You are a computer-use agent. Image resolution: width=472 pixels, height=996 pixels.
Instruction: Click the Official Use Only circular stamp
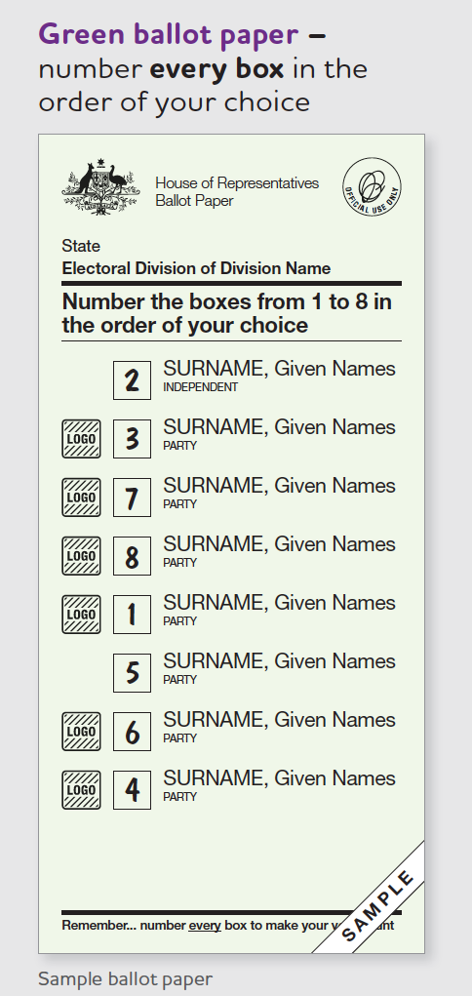pyautogui.click(x=373, y=186)
